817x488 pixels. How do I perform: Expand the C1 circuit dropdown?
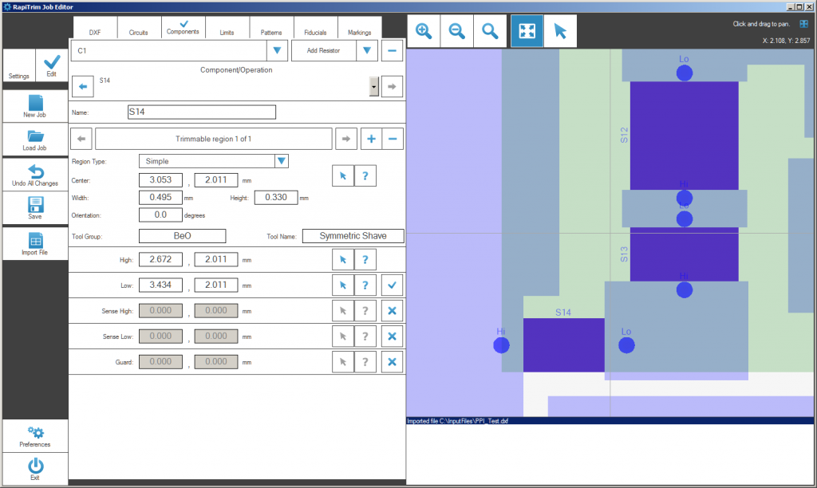276,51
